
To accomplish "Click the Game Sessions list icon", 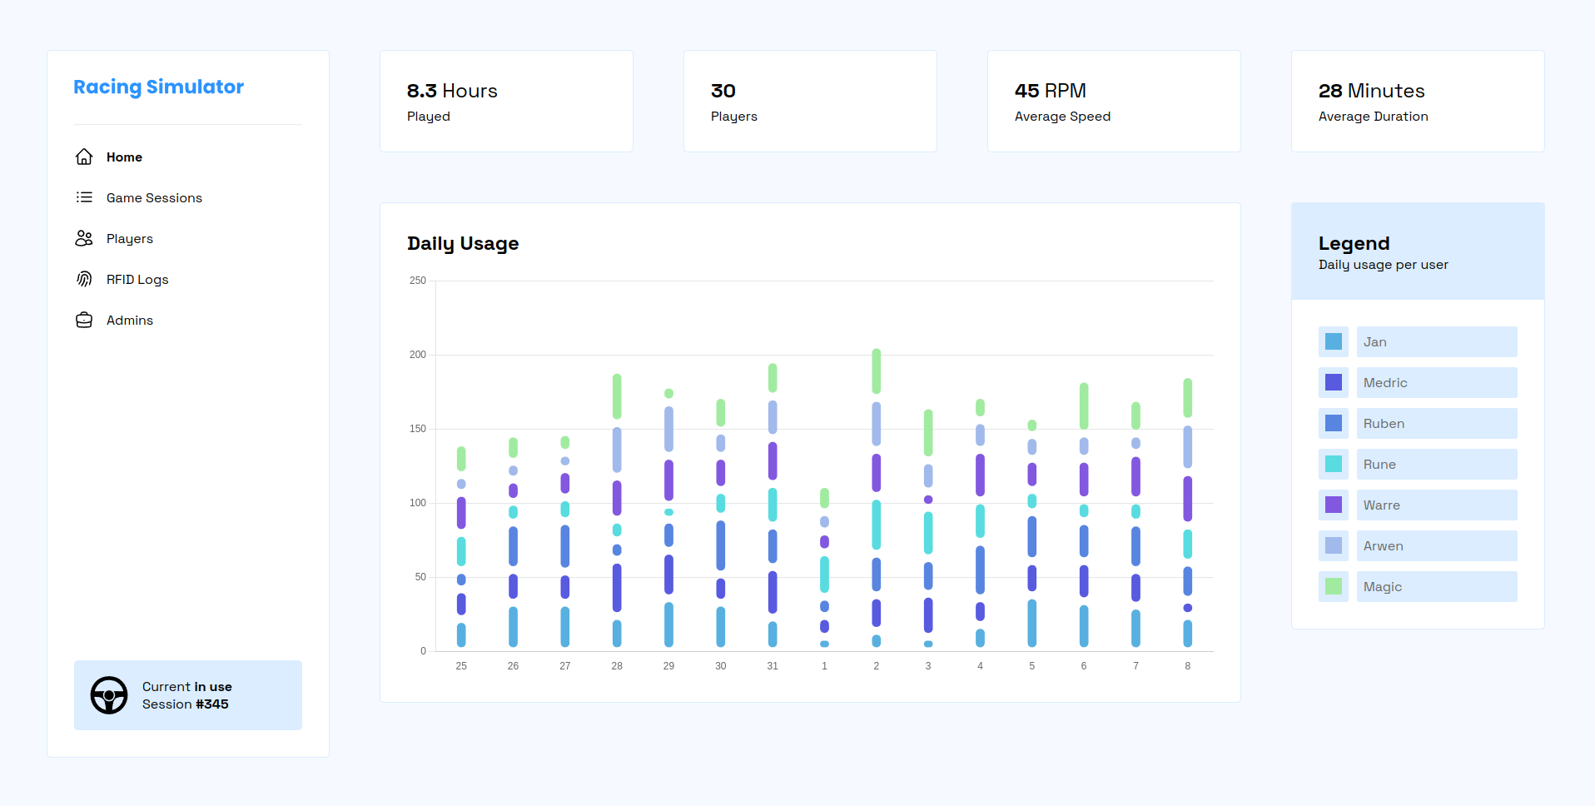I will 84,197.
